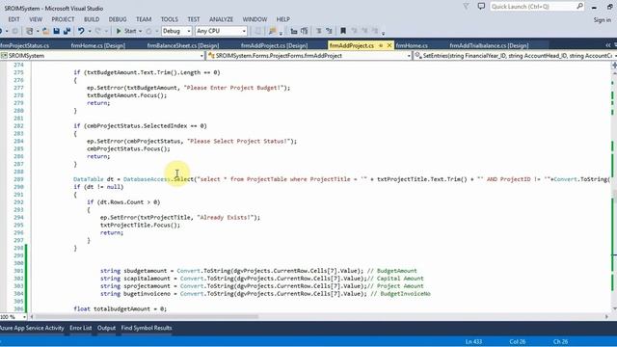Open the WINDOW menu
617x347 pixels.
click(x=255, y=19)
